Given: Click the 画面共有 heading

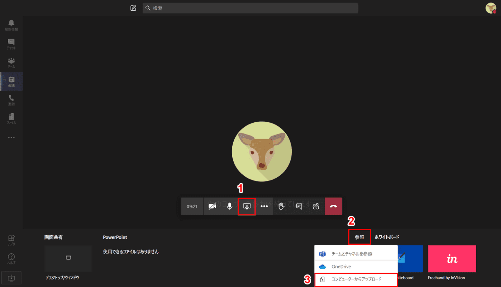Looking at the screenshot, I should pyautogui.click(x=54, y=237).
